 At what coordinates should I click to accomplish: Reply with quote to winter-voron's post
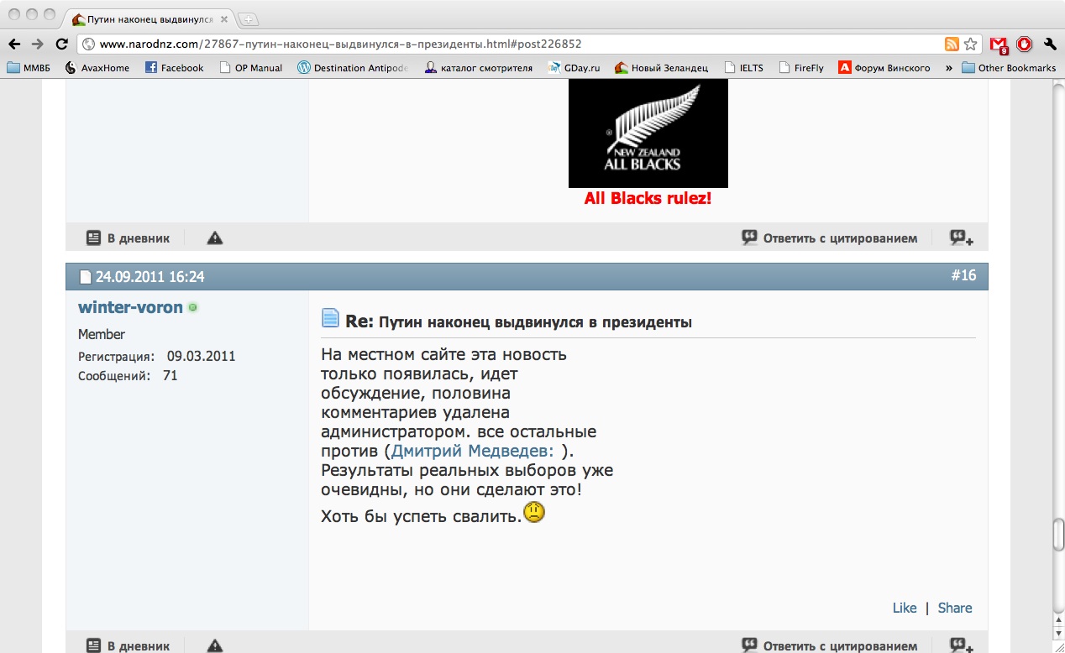point(830,646)
